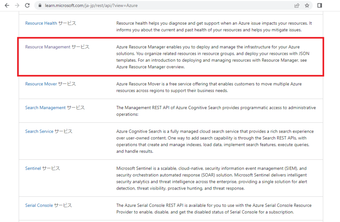This screenshot has height=222, width=340.
Task: Bookmark this page using the star icon
Action: (x=307, y=5)
